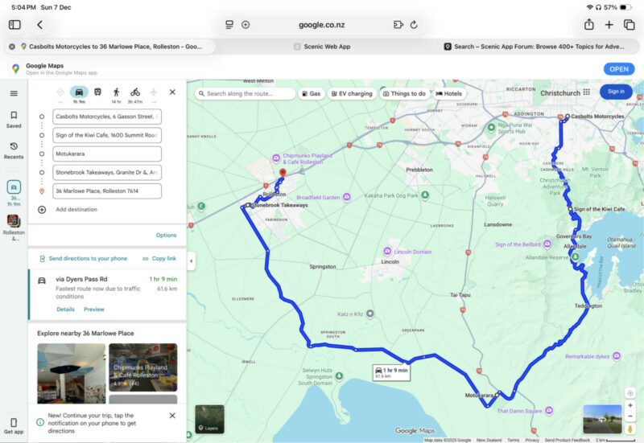Zoom in on the map
This screenshot has width=644, height=443.
point(630,404)
